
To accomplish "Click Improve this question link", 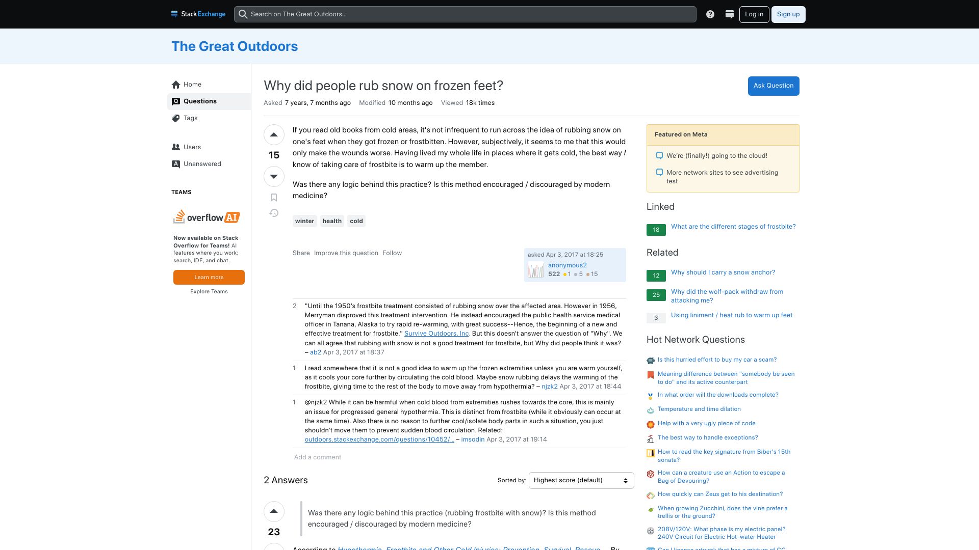I will (346, 253).
